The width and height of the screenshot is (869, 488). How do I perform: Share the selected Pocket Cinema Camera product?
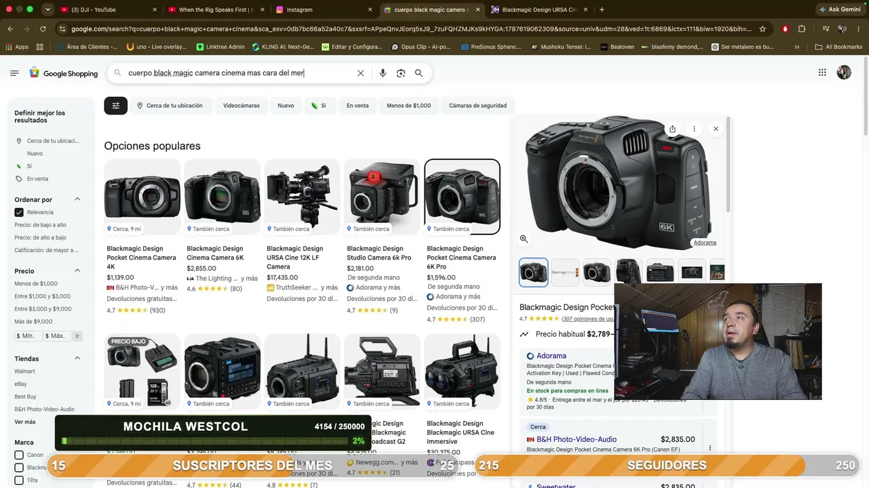672,129
